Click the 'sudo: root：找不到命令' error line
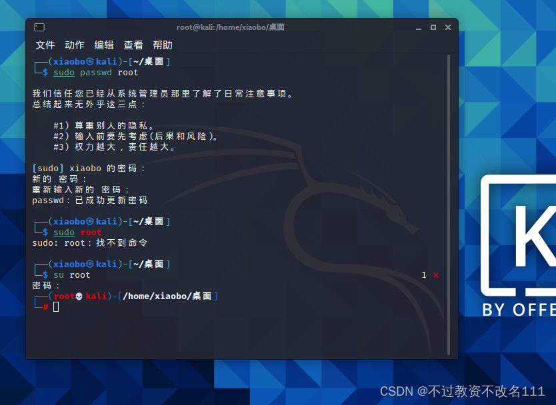The width and height of the screenshot is (556, 405). 90,242
